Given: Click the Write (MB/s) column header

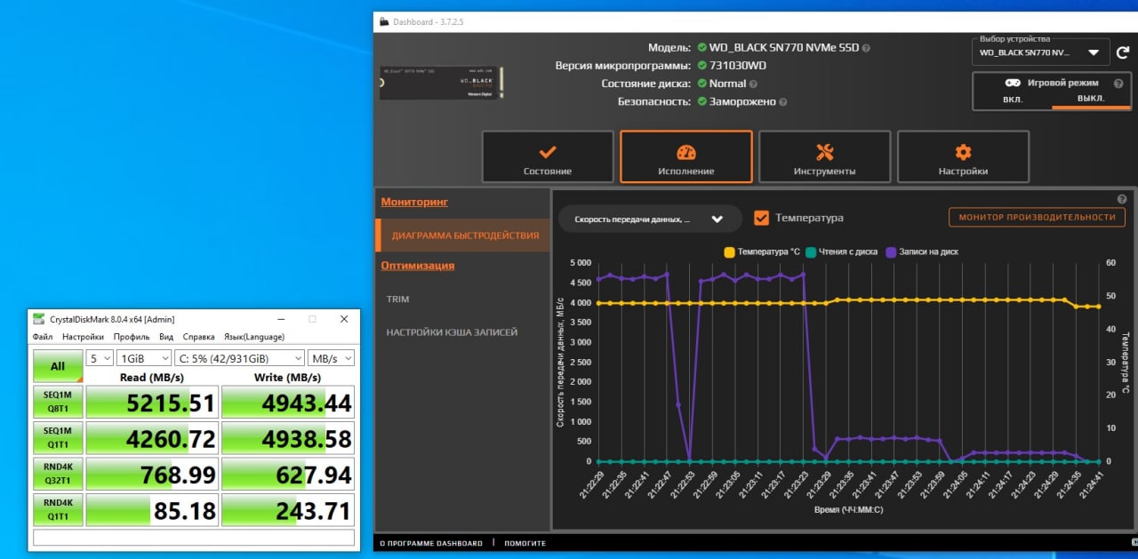Looking at the screenshot, I should pos(287,377).
